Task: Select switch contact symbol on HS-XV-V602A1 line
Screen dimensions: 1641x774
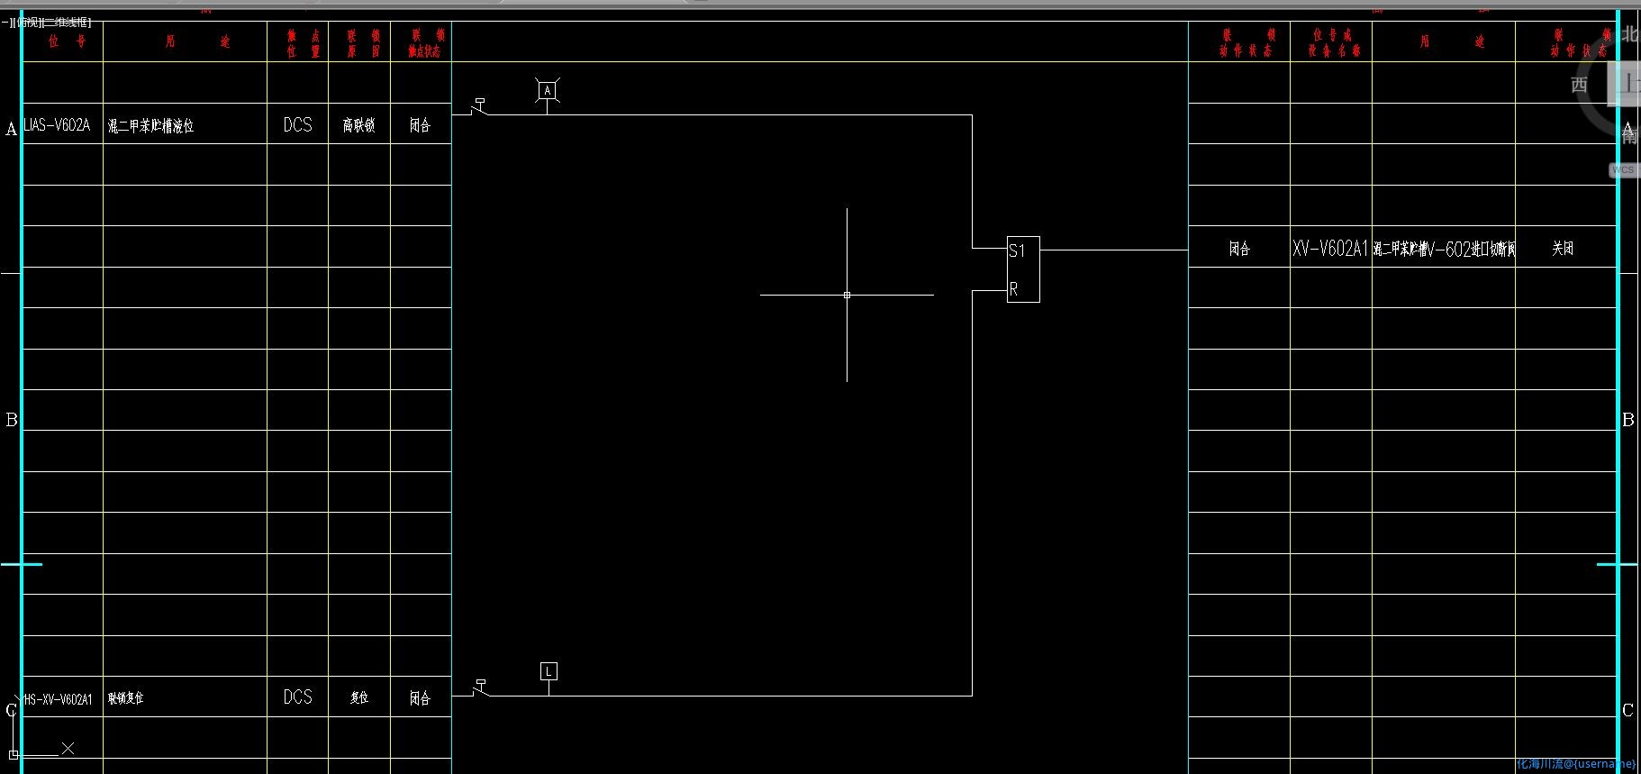Action: 480,688
